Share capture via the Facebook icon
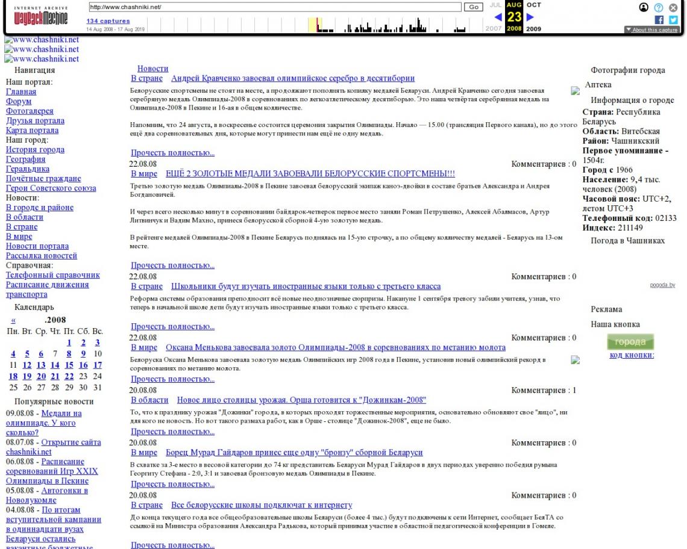Image resolution: width=687 pixels, height=549 pixels. click(659, 20)
